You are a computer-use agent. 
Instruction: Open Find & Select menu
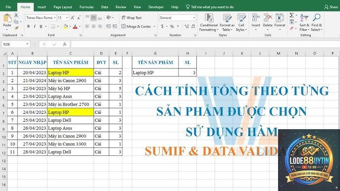[316, 23]
